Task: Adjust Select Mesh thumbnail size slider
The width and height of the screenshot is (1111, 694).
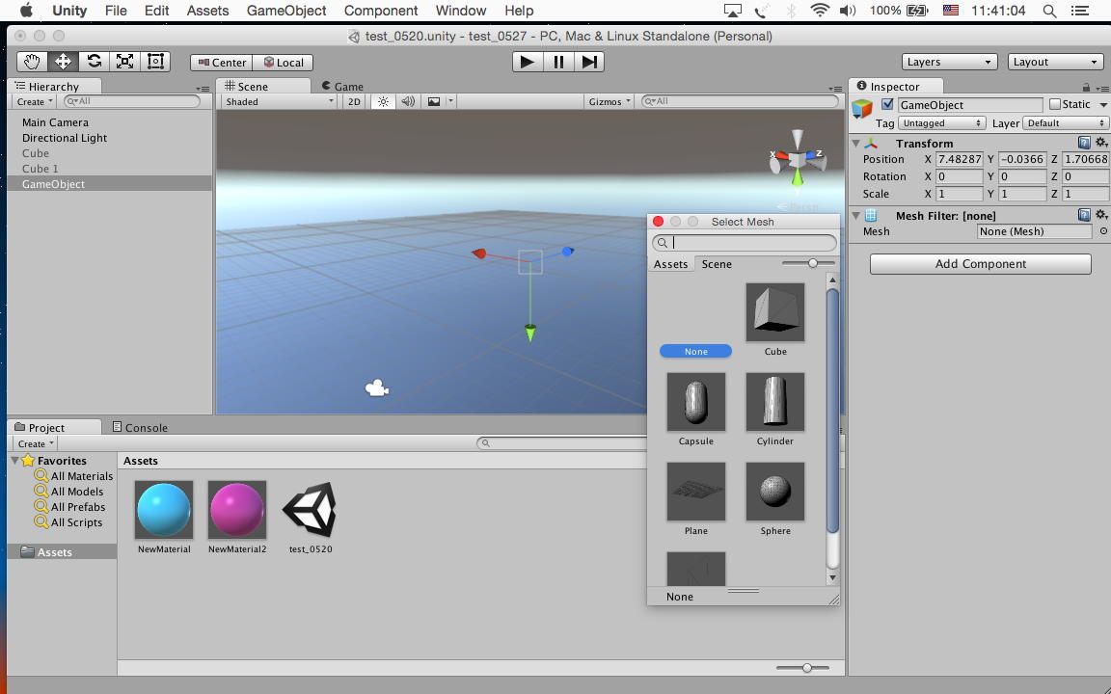Action: click(813, 263)
